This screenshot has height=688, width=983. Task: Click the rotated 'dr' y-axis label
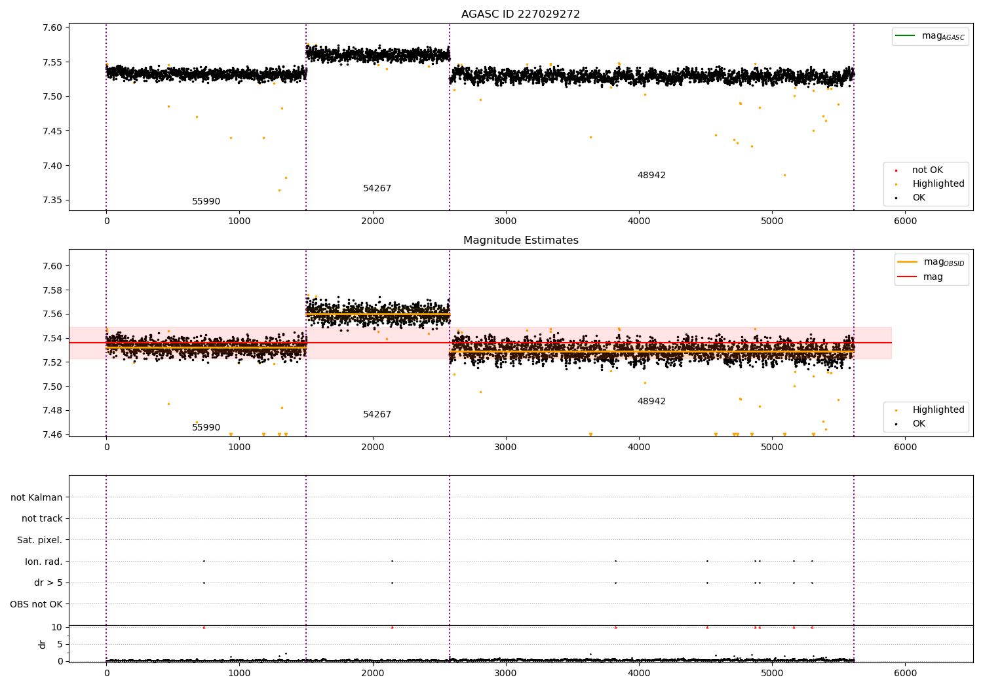[x=43, y=644]
